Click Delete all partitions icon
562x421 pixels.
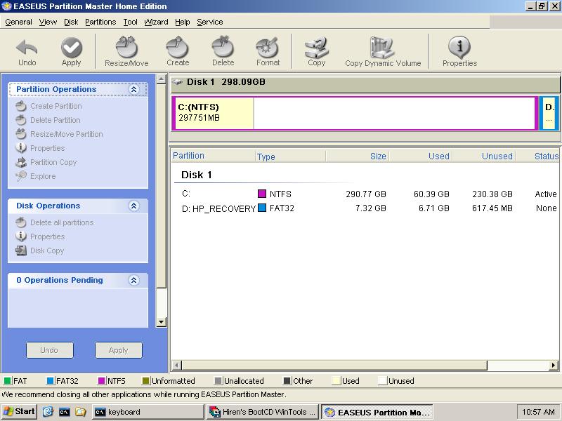click(x=21, y=222)
